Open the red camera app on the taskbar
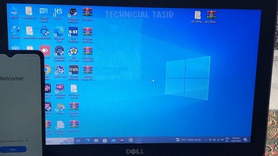Screen dimensions: 278x156 click(x=122, y=140)
